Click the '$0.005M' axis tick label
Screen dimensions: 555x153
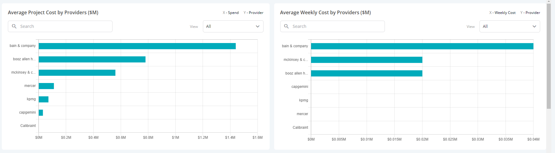339,139
